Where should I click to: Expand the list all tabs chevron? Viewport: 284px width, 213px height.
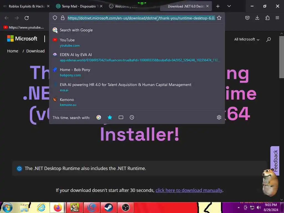click(x=229, y=6)
